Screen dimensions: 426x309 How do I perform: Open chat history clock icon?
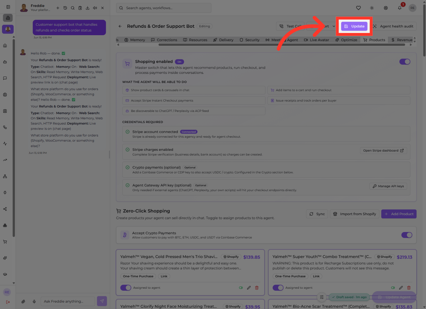tap(65, 8)
